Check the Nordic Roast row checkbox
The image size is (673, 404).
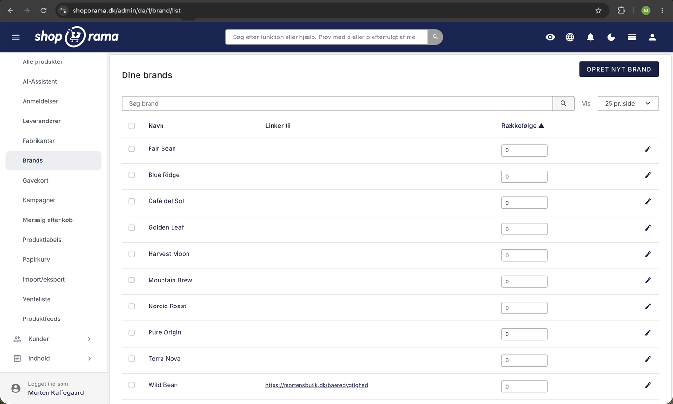(132, 306)
